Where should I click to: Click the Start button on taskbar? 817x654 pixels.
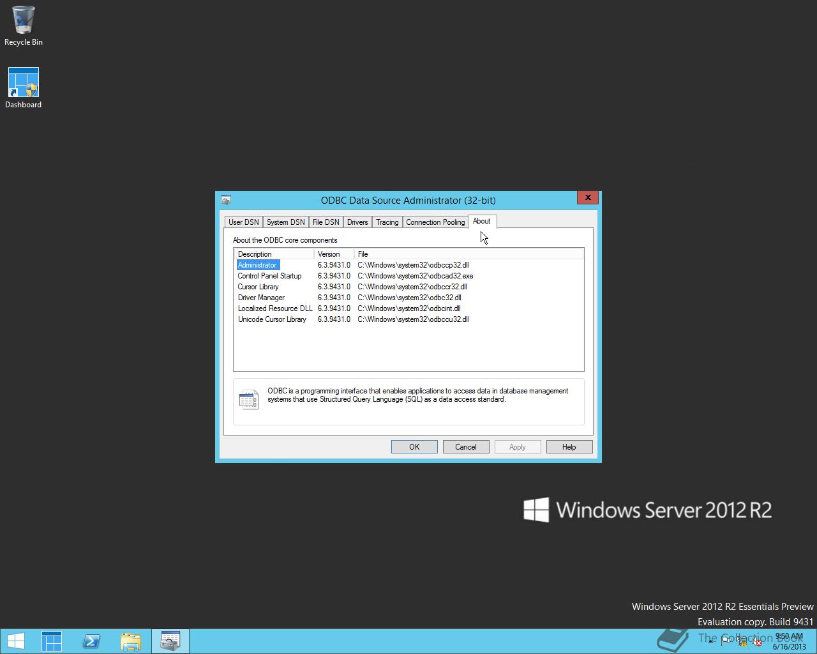coord(16,641)
